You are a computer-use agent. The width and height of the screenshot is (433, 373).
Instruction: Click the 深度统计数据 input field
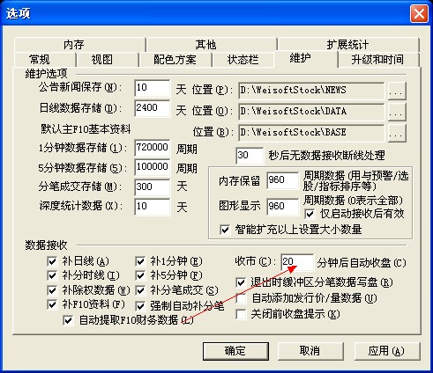pos(153,207)
